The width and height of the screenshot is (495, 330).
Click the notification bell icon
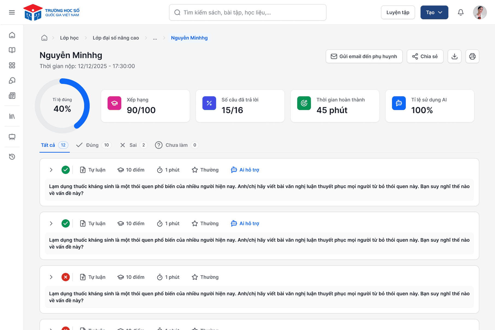[461, 12]
